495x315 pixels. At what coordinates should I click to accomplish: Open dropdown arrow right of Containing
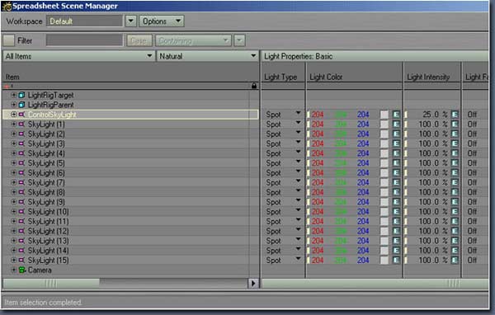tap(239, 40)
